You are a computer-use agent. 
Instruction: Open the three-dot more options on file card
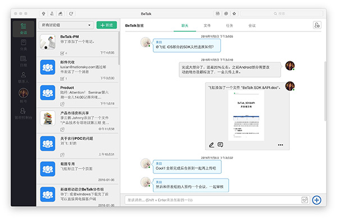280,145
